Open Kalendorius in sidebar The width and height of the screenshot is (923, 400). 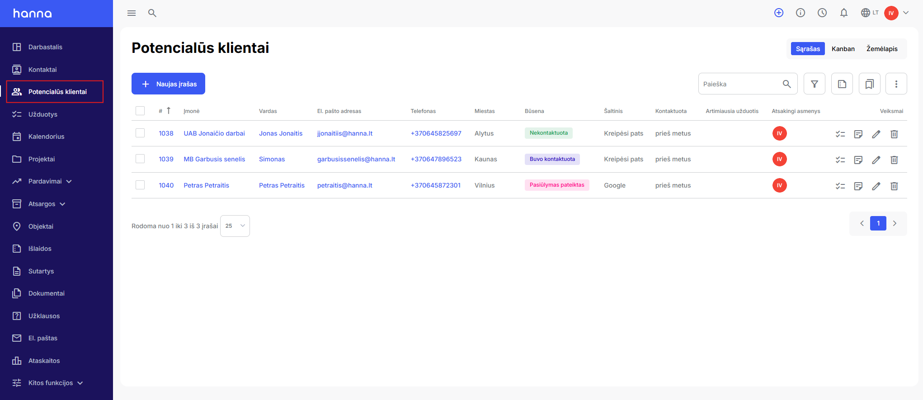click(x=46, y=136)
